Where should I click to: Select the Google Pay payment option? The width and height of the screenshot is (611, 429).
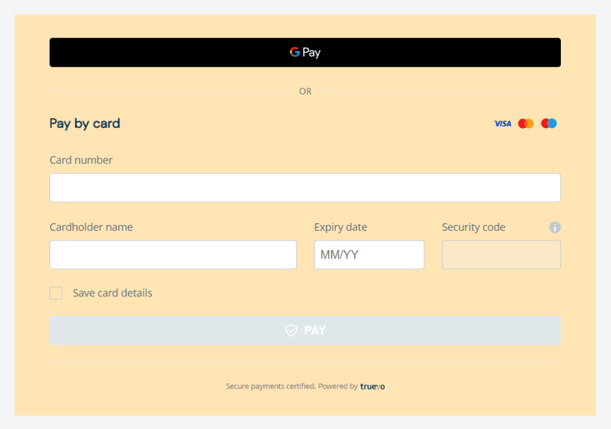pyautogui.click(x=305, y=52)
